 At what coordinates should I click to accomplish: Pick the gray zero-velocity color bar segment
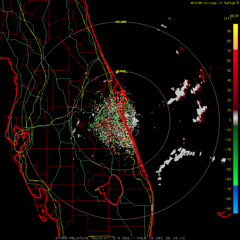[x=235, y=118]
